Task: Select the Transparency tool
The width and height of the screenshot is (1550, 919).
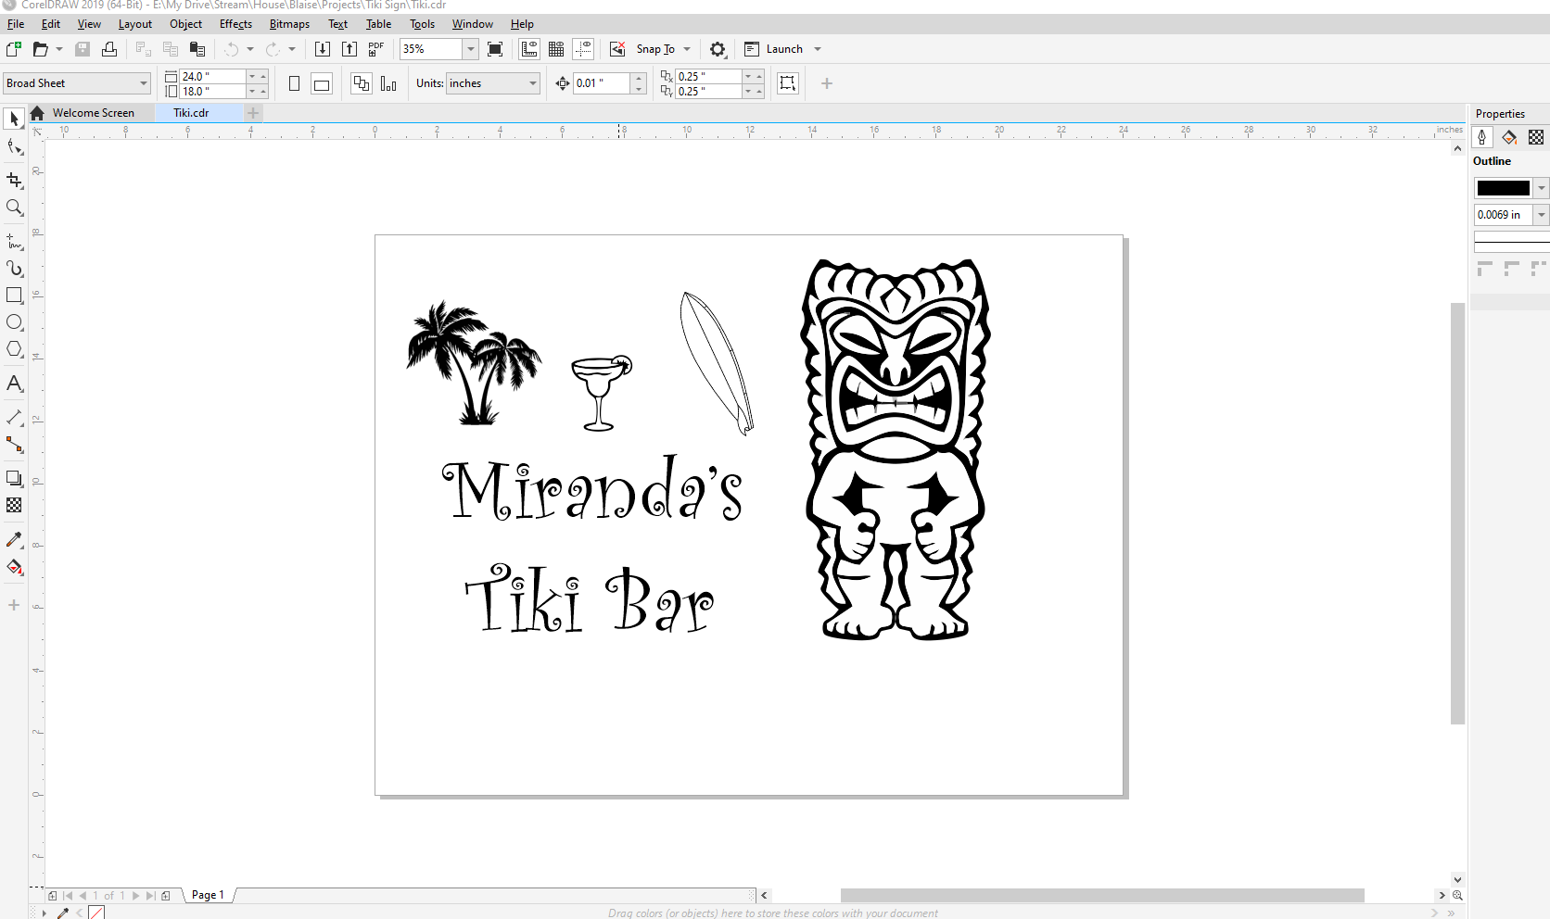Action: pos(14,506)
